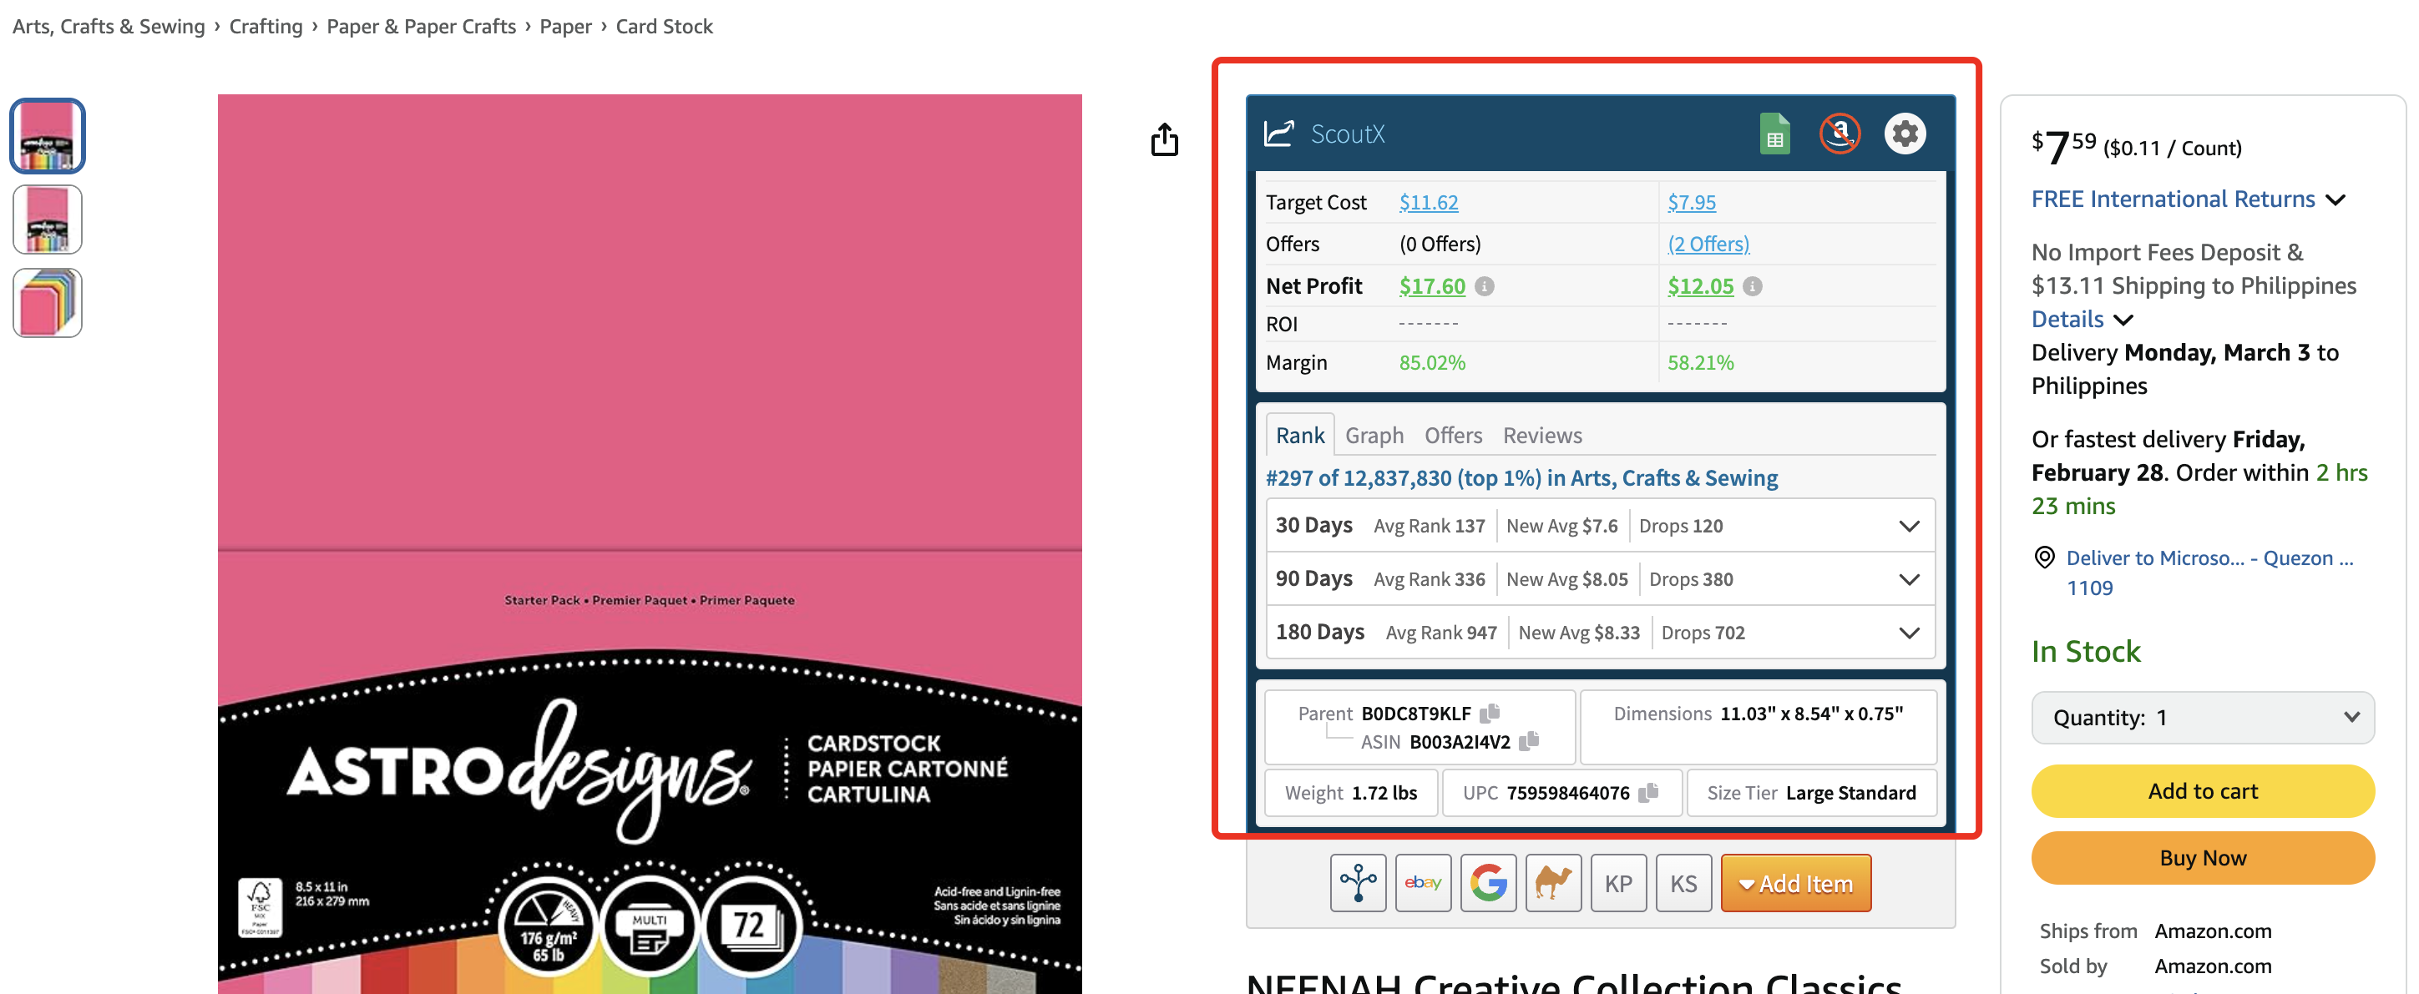Open the Quantity dropdown
This screenshot has width=2419, height=994.
(x=2202, y=717)
